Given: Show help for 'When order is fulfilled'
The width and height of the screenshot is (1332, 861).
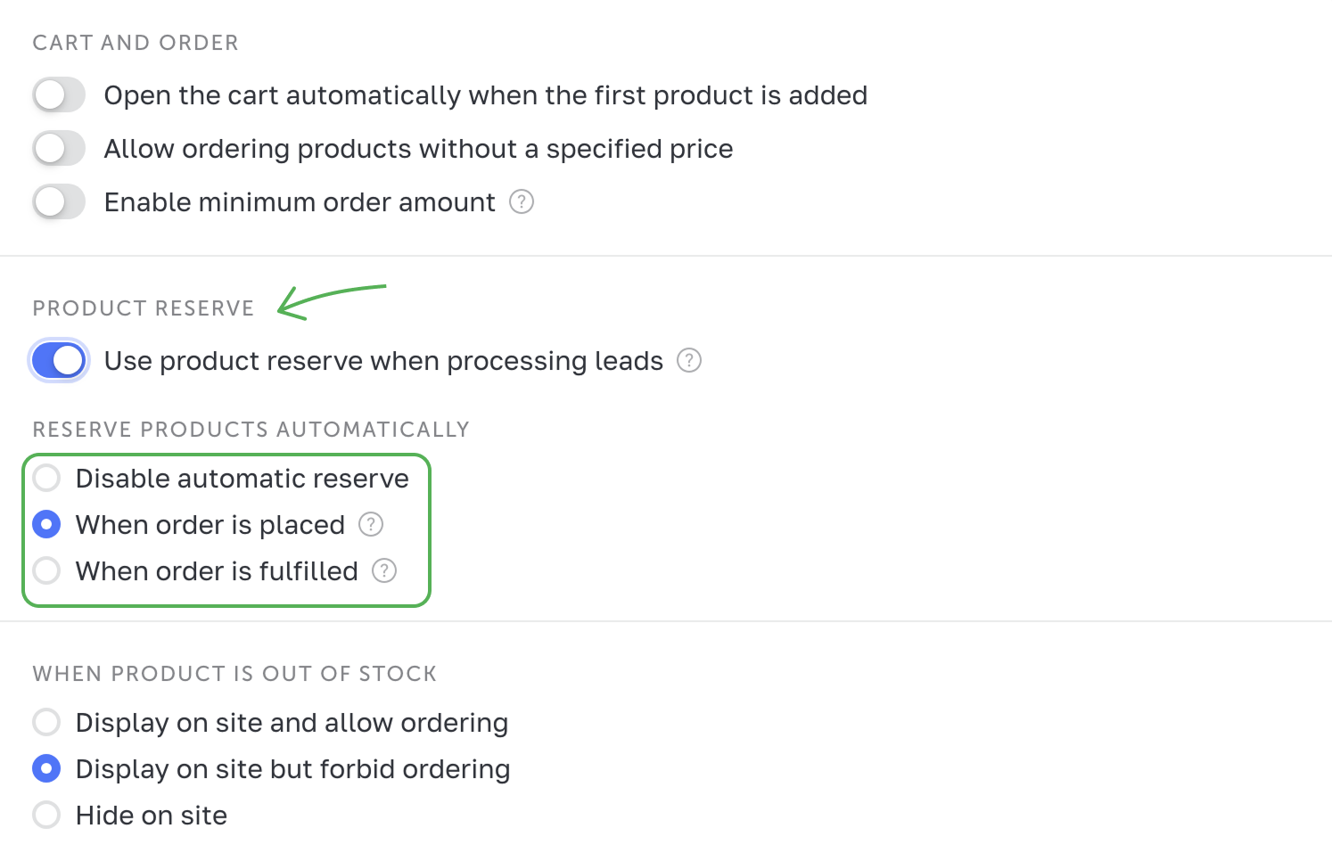Looking at the screenshot, I should [x=384, y=571].
